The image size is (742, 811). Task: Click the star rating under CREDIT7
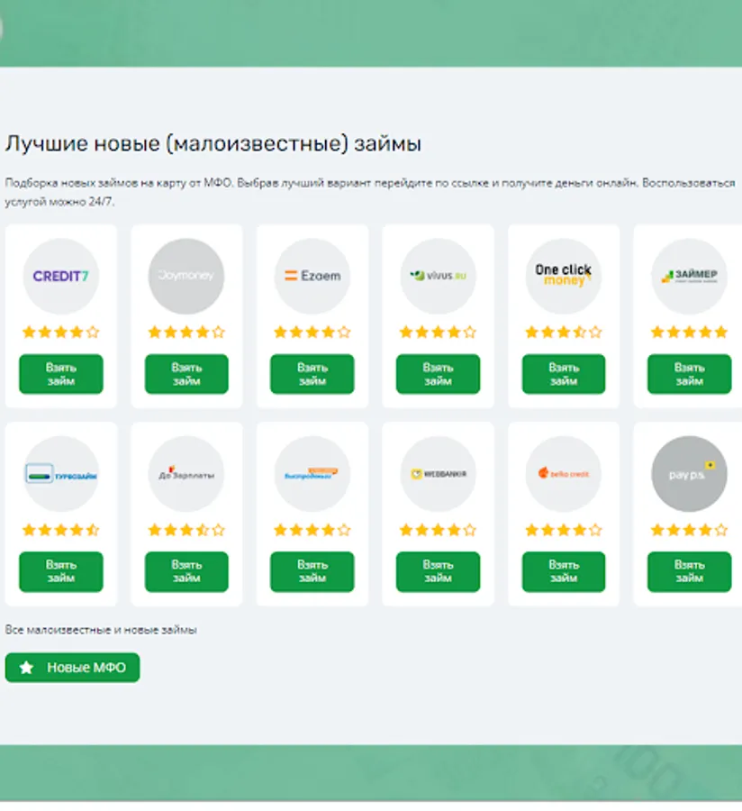point(61,332)
